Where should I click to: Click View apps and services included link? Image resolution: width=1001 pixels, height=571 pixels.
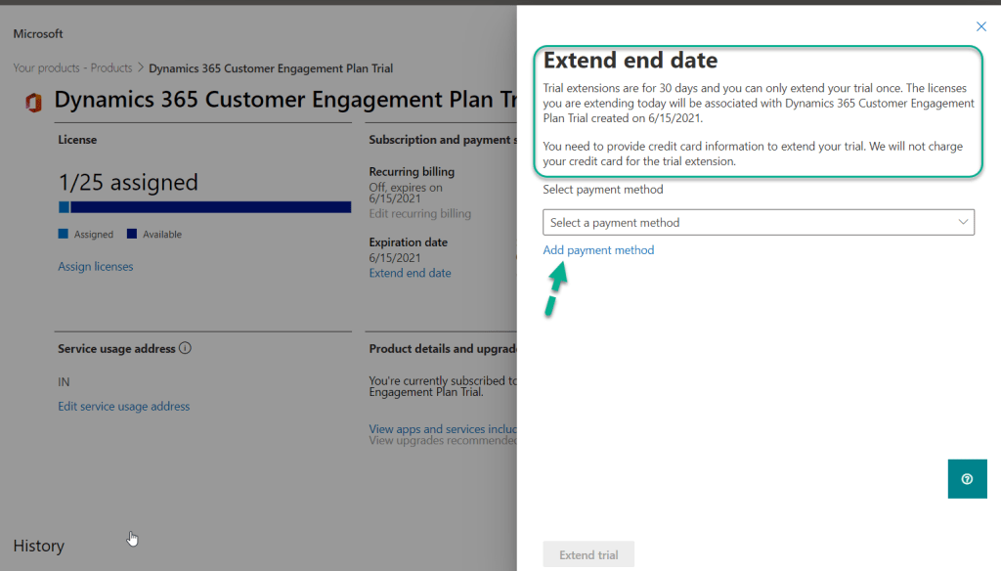[443, 428]
